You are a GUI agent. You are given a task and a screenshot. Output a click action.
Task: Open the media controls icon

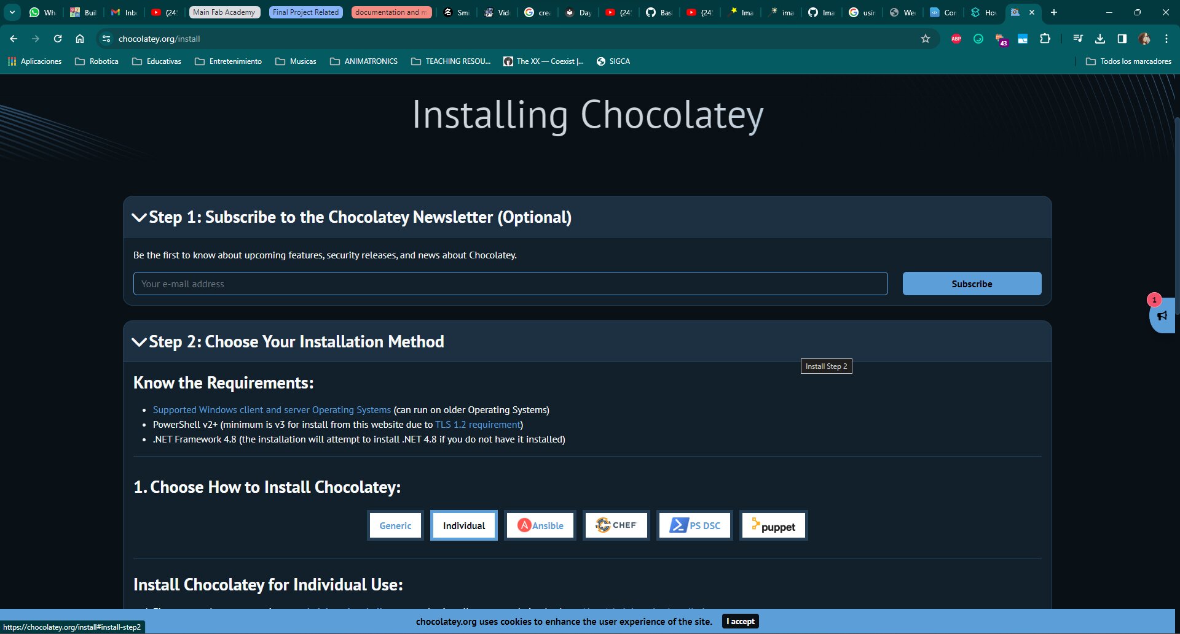coord(1078,39)
